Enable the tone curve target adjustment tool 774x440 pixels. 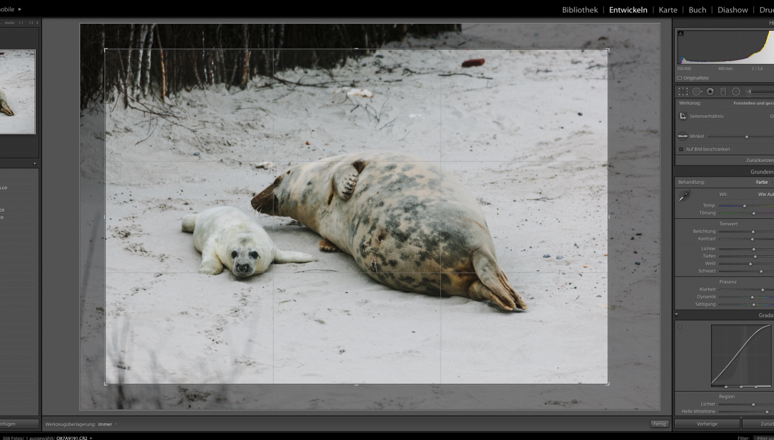pos(680,327)
